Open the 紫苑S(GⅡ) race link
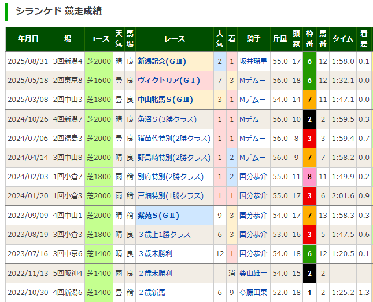This screenshot has height=302, width=373. (158, 216)
